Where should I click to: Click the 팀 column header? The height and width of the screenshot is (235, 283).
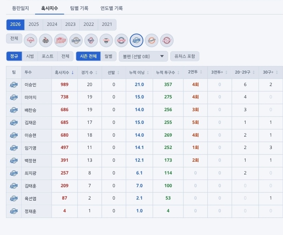coord(14,72)
